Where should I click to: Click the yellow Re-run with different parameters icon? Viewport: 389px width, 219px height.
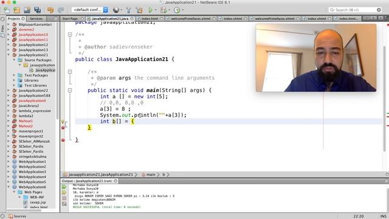click(64, 192)
